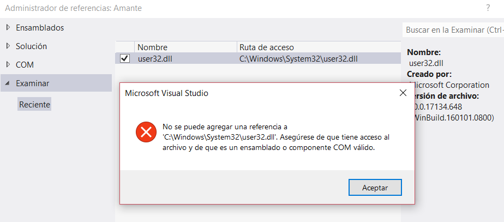Click the checkbox column header cell
Image resolution: width=504 pixels, height=222 pixels.
(125, 47)
